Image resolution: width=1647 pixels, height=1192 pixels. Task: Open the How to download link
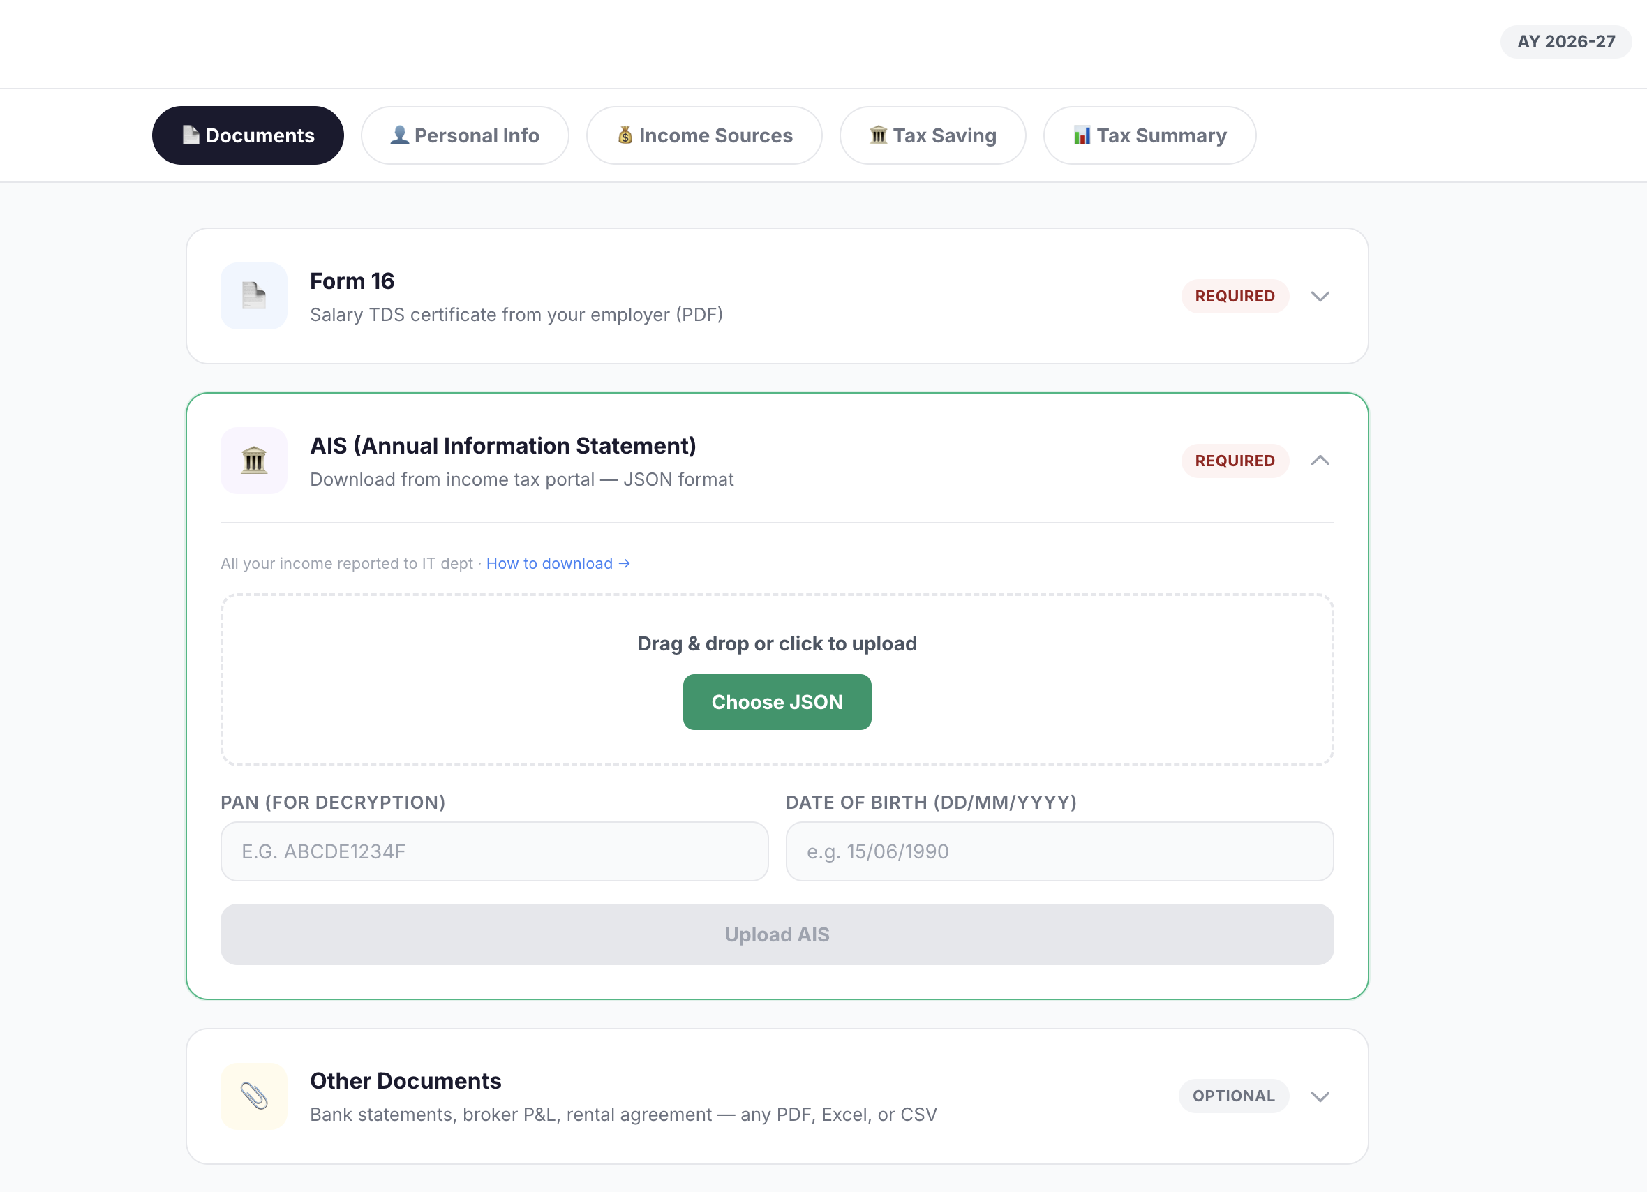point(558,564)
